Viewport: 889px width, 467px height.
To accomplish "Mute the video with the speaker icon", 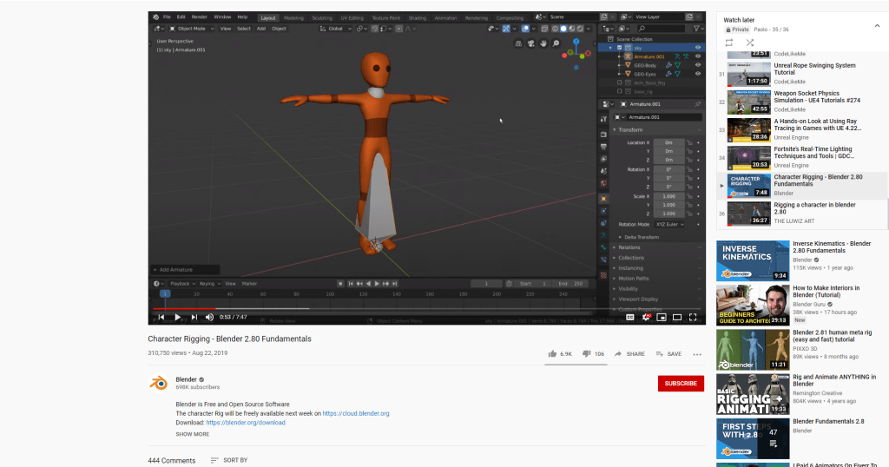I will (208, 317).
